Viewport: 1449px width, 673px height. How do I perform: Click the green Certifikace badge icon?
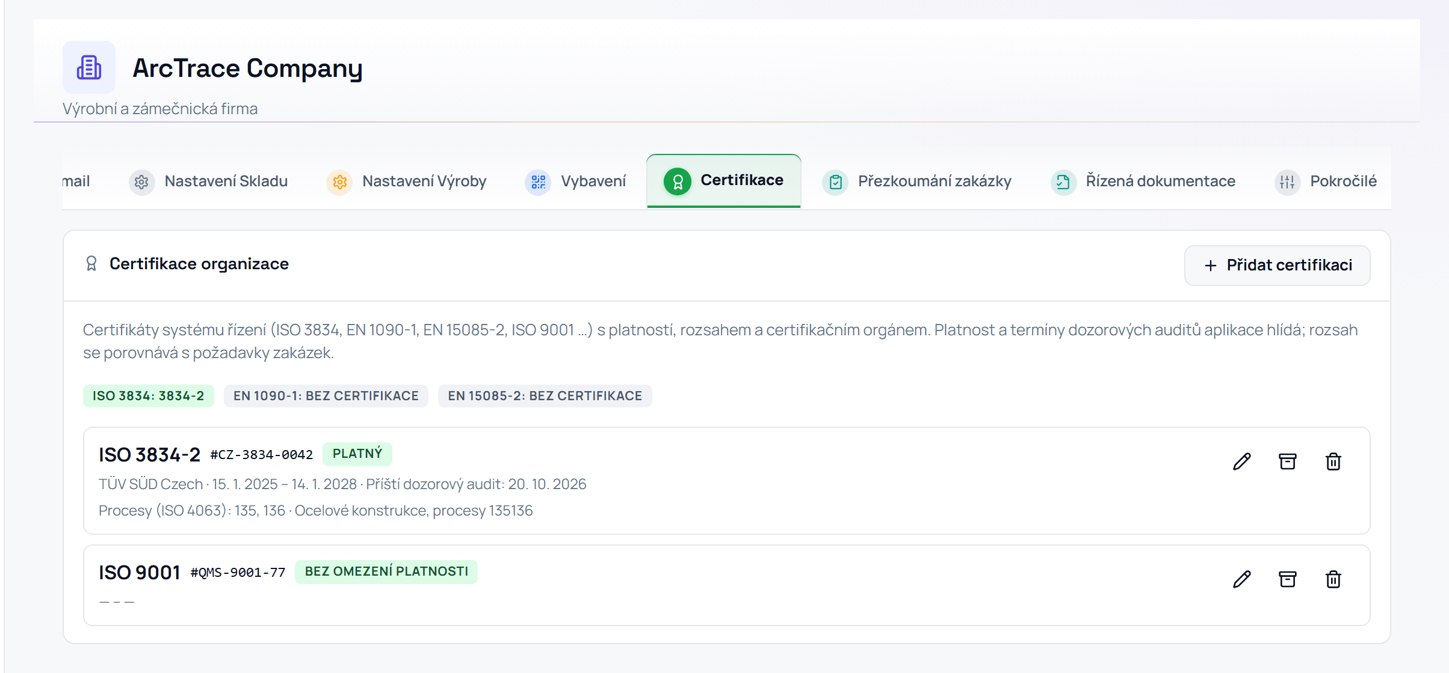[x=678, y=181]
